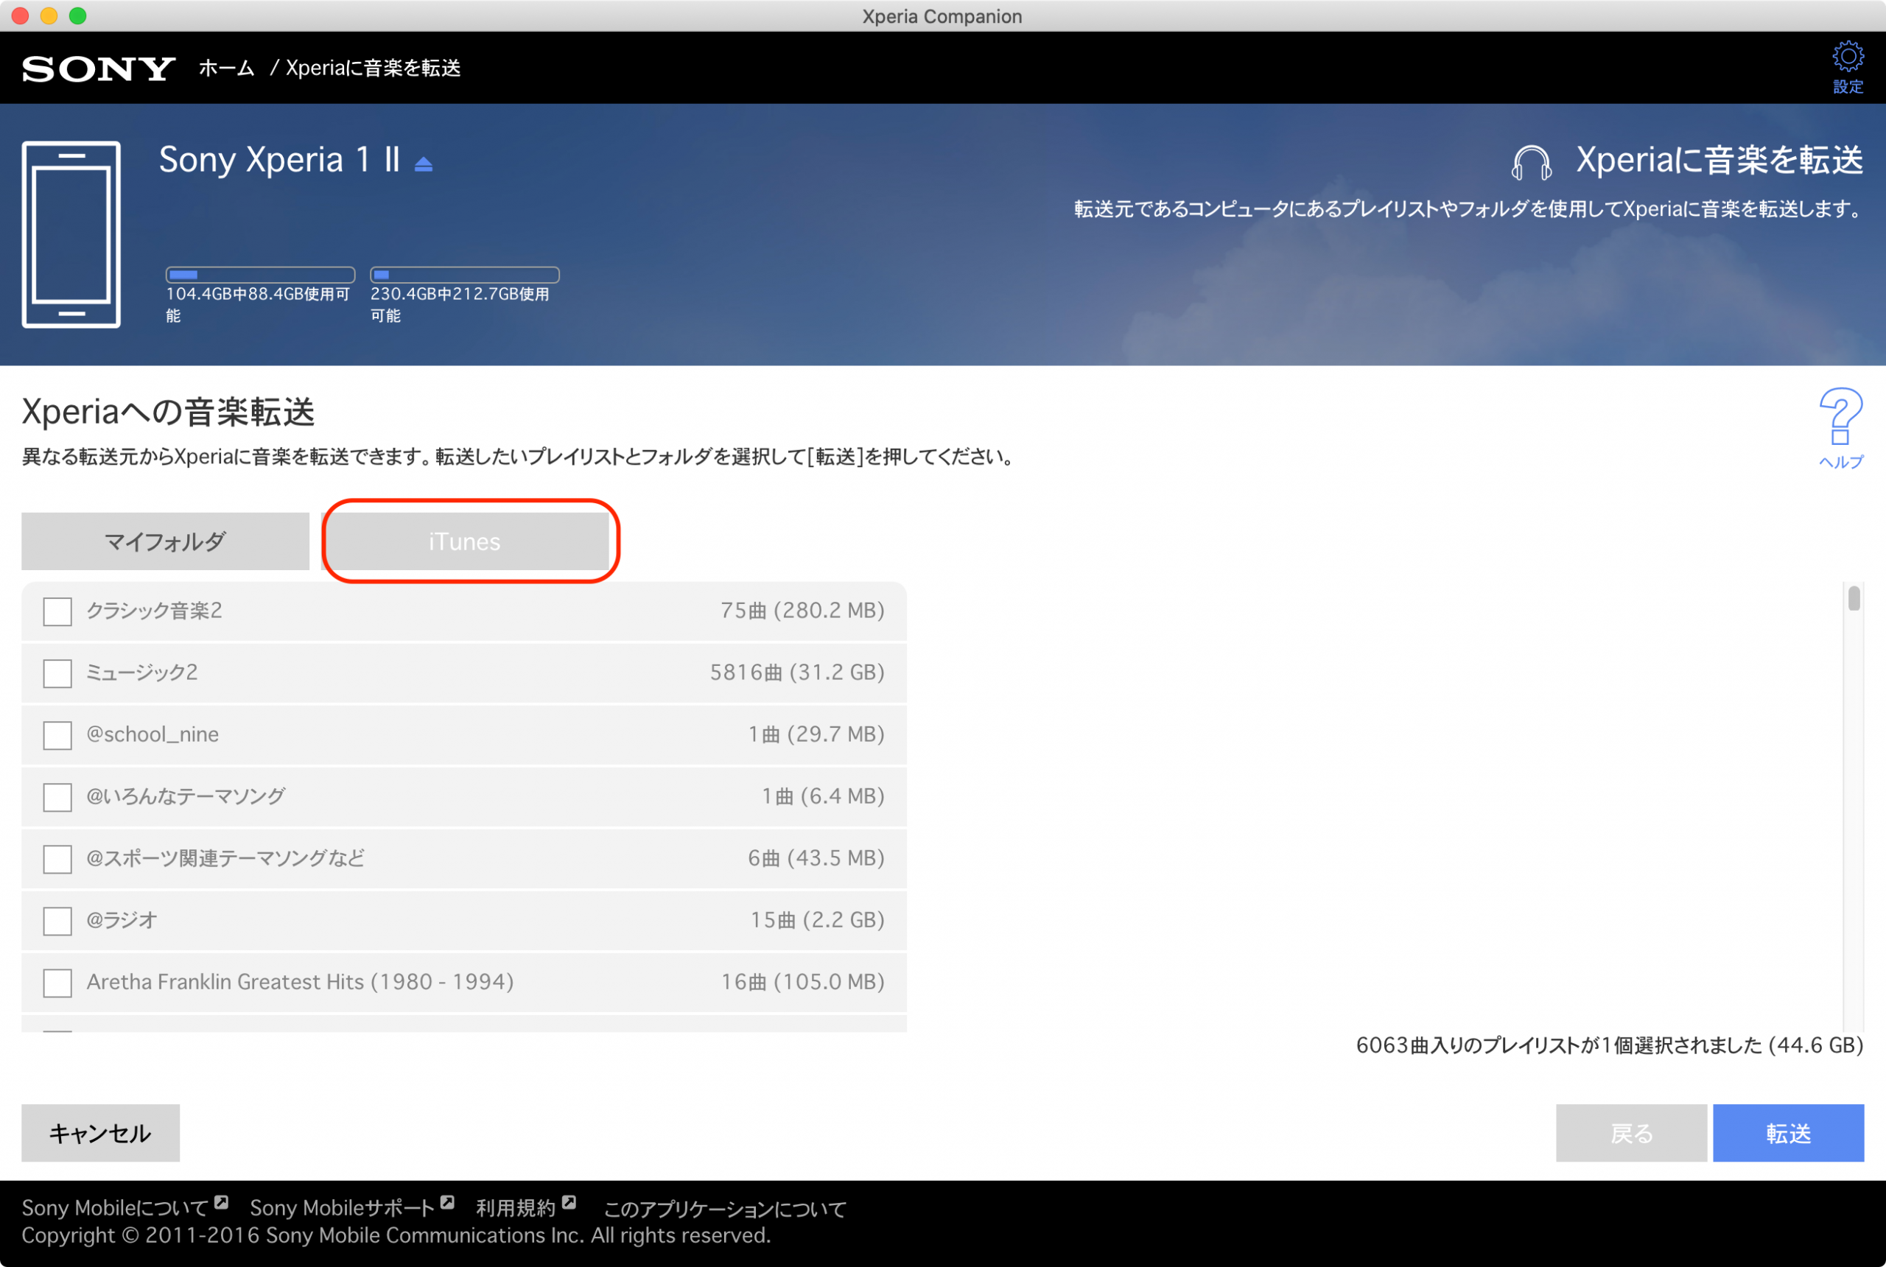Click the ミュージック2 playlist name
This screenshot has width=1886, height=1267.
click(142, 673)
